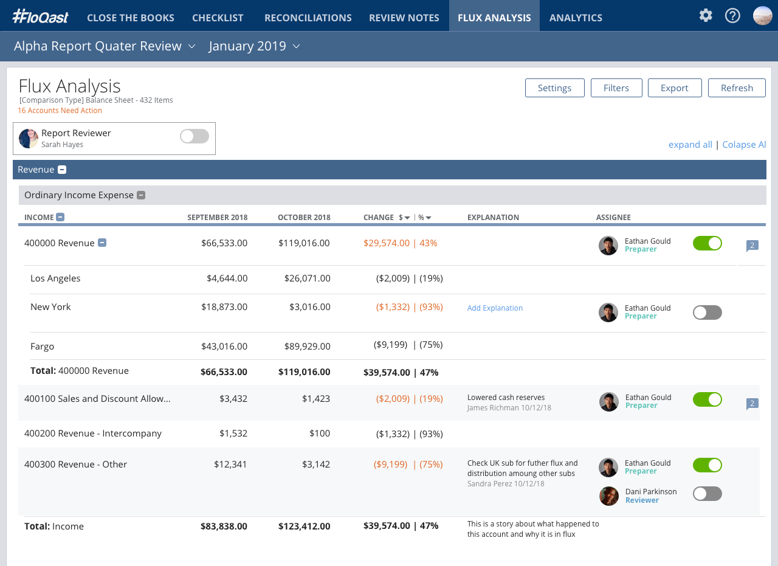Click the EXPLANATION column header
This screenshot has height=566, width=778.
(493, 218)
